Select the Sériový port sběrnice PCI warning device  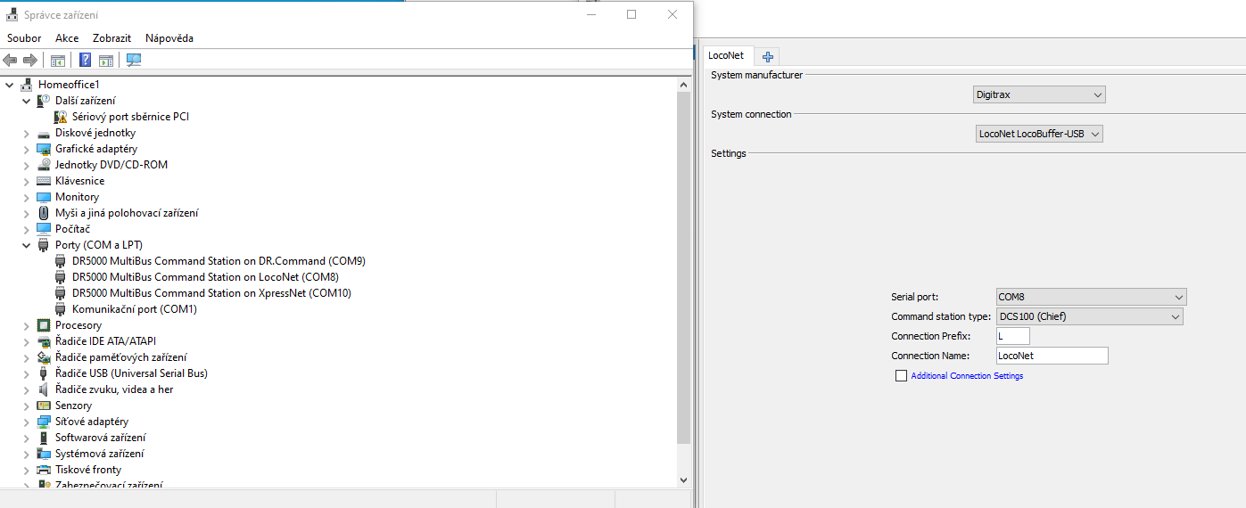coord(130,117)
